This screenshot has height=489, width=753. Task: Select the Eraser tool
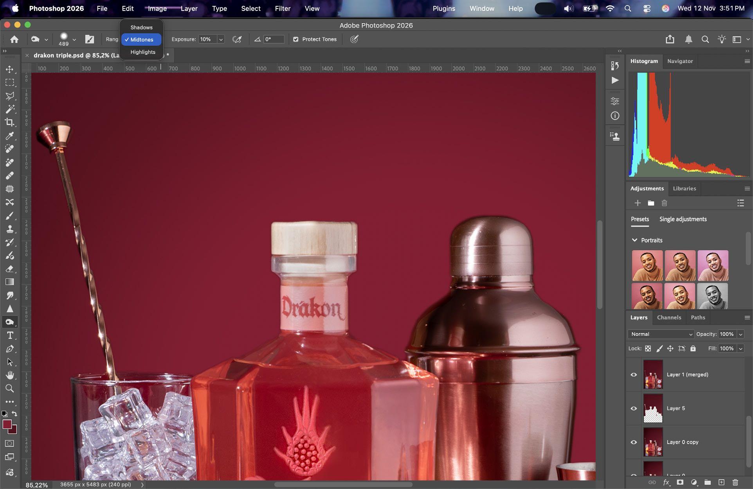point(10,269)
